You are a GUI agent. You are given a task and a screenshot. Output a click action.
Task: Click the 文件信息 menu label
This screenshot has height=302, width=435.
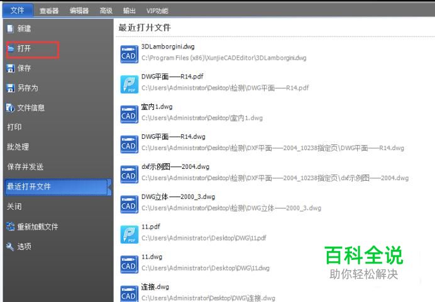31,108
